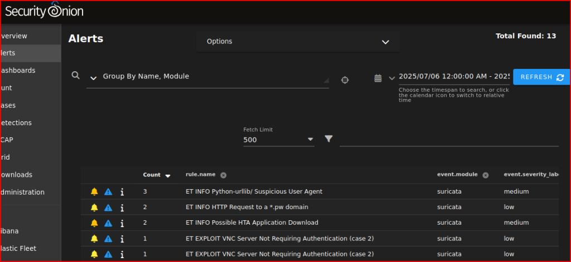
Task: Open the Fetch Limit 500 dropdown
Action: click(x=279, y=140)
